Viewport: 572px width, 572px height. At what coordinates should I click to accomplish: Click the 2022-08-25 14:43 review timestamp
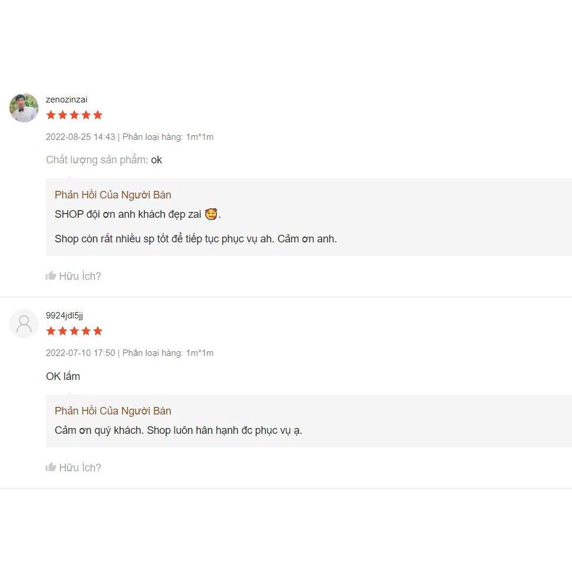[81, 137]
